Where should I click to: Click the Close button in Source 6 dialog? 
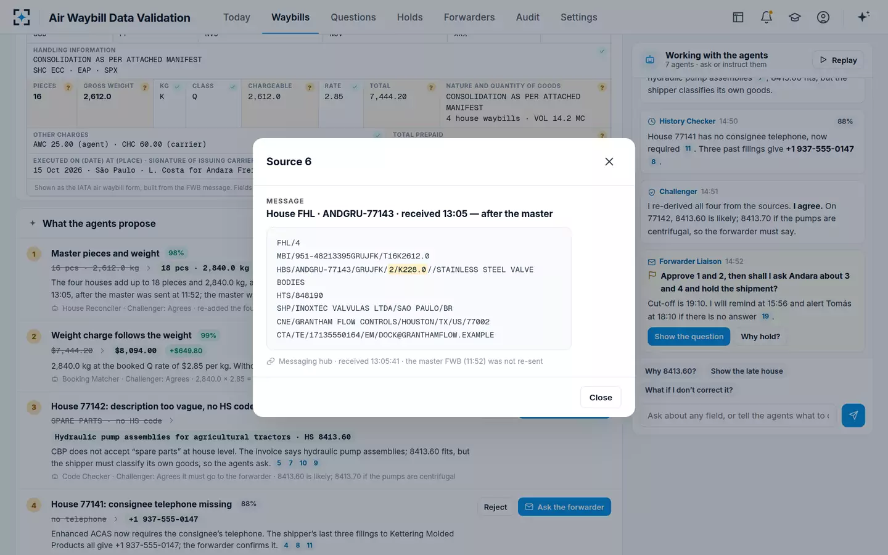click(x=601, y=398)
